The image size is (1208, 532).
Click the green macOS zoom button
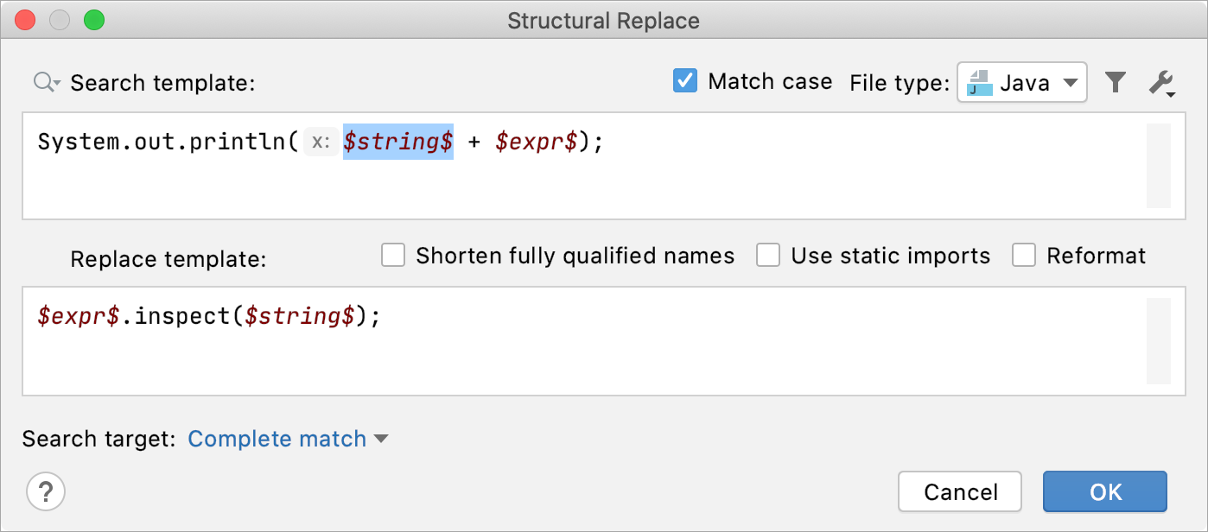pos(94,21)
